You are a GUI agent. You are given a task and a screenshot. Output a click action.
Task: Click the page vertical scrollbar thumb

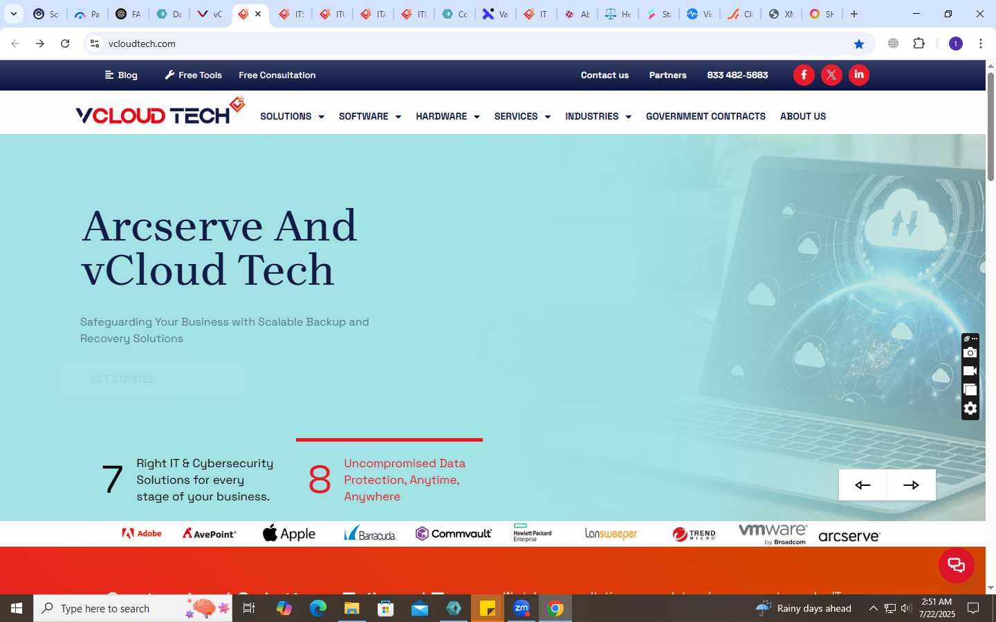(990, 126)
